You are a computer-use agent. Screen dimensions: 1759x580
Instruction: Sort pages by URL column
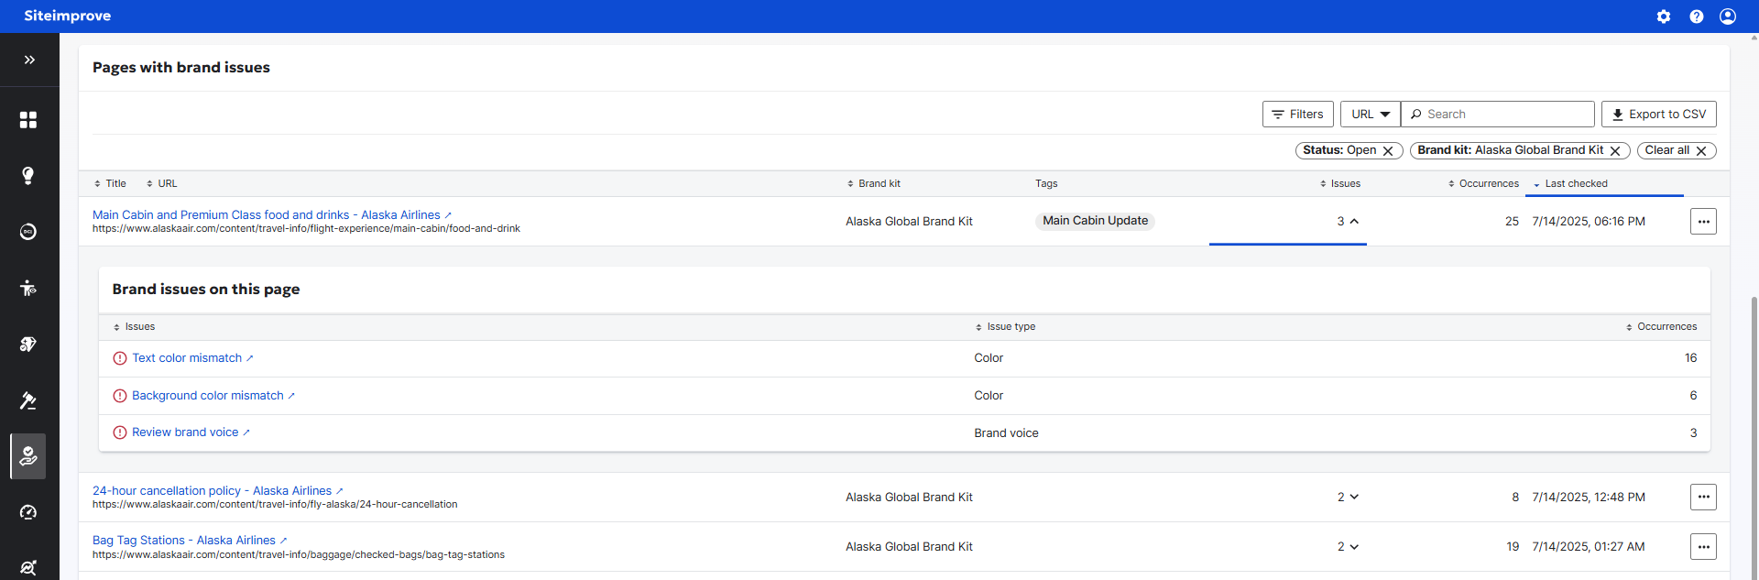click(162, 184)
